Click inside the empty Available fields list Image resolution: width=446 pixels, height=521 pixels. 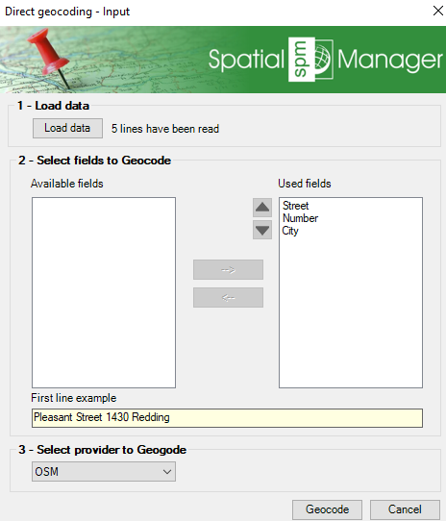pos(104,292)
